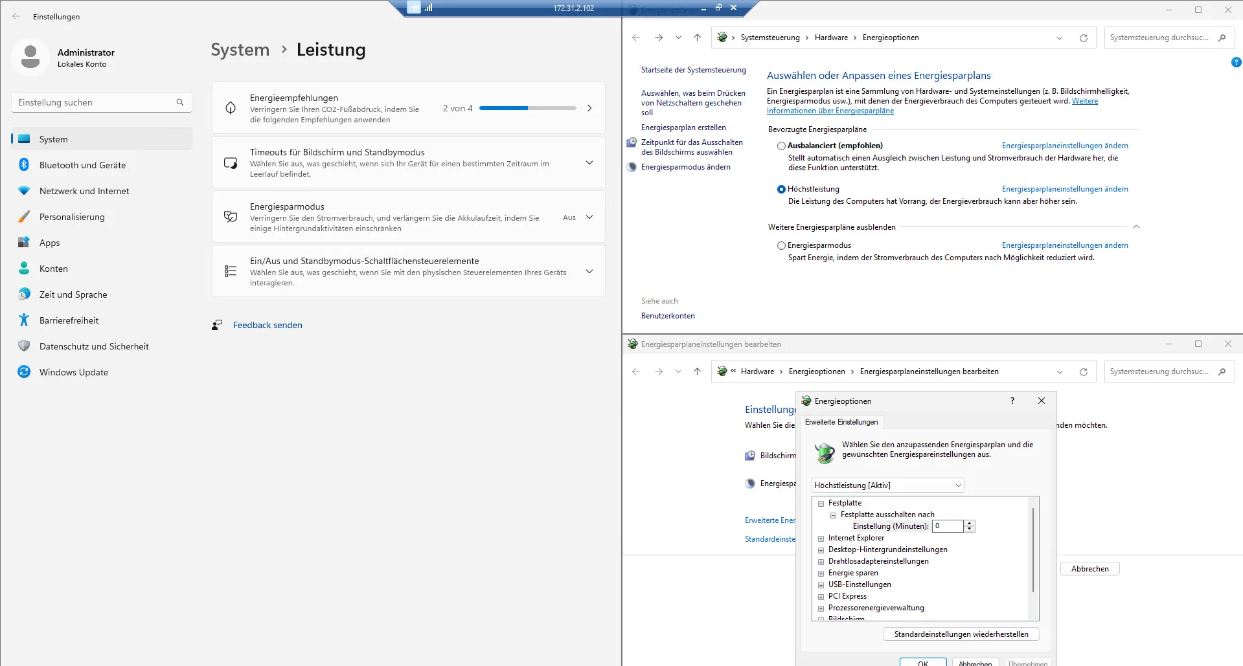This screenshot has height=666, width=1243.
Task: Expand Internet Explorer tree node
Action: [x=821, y=538]
